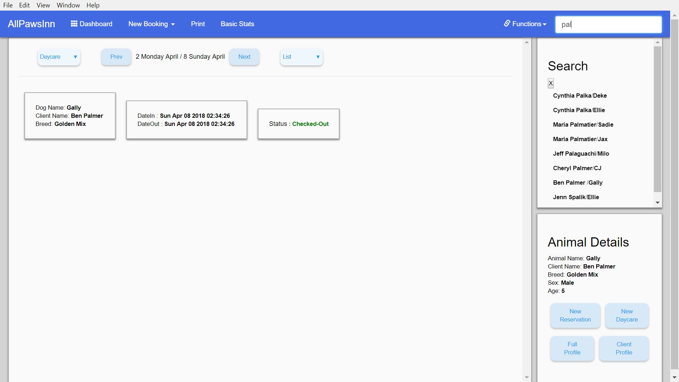
Task: Open Gally's Full Profile
Action: (572, 348)
